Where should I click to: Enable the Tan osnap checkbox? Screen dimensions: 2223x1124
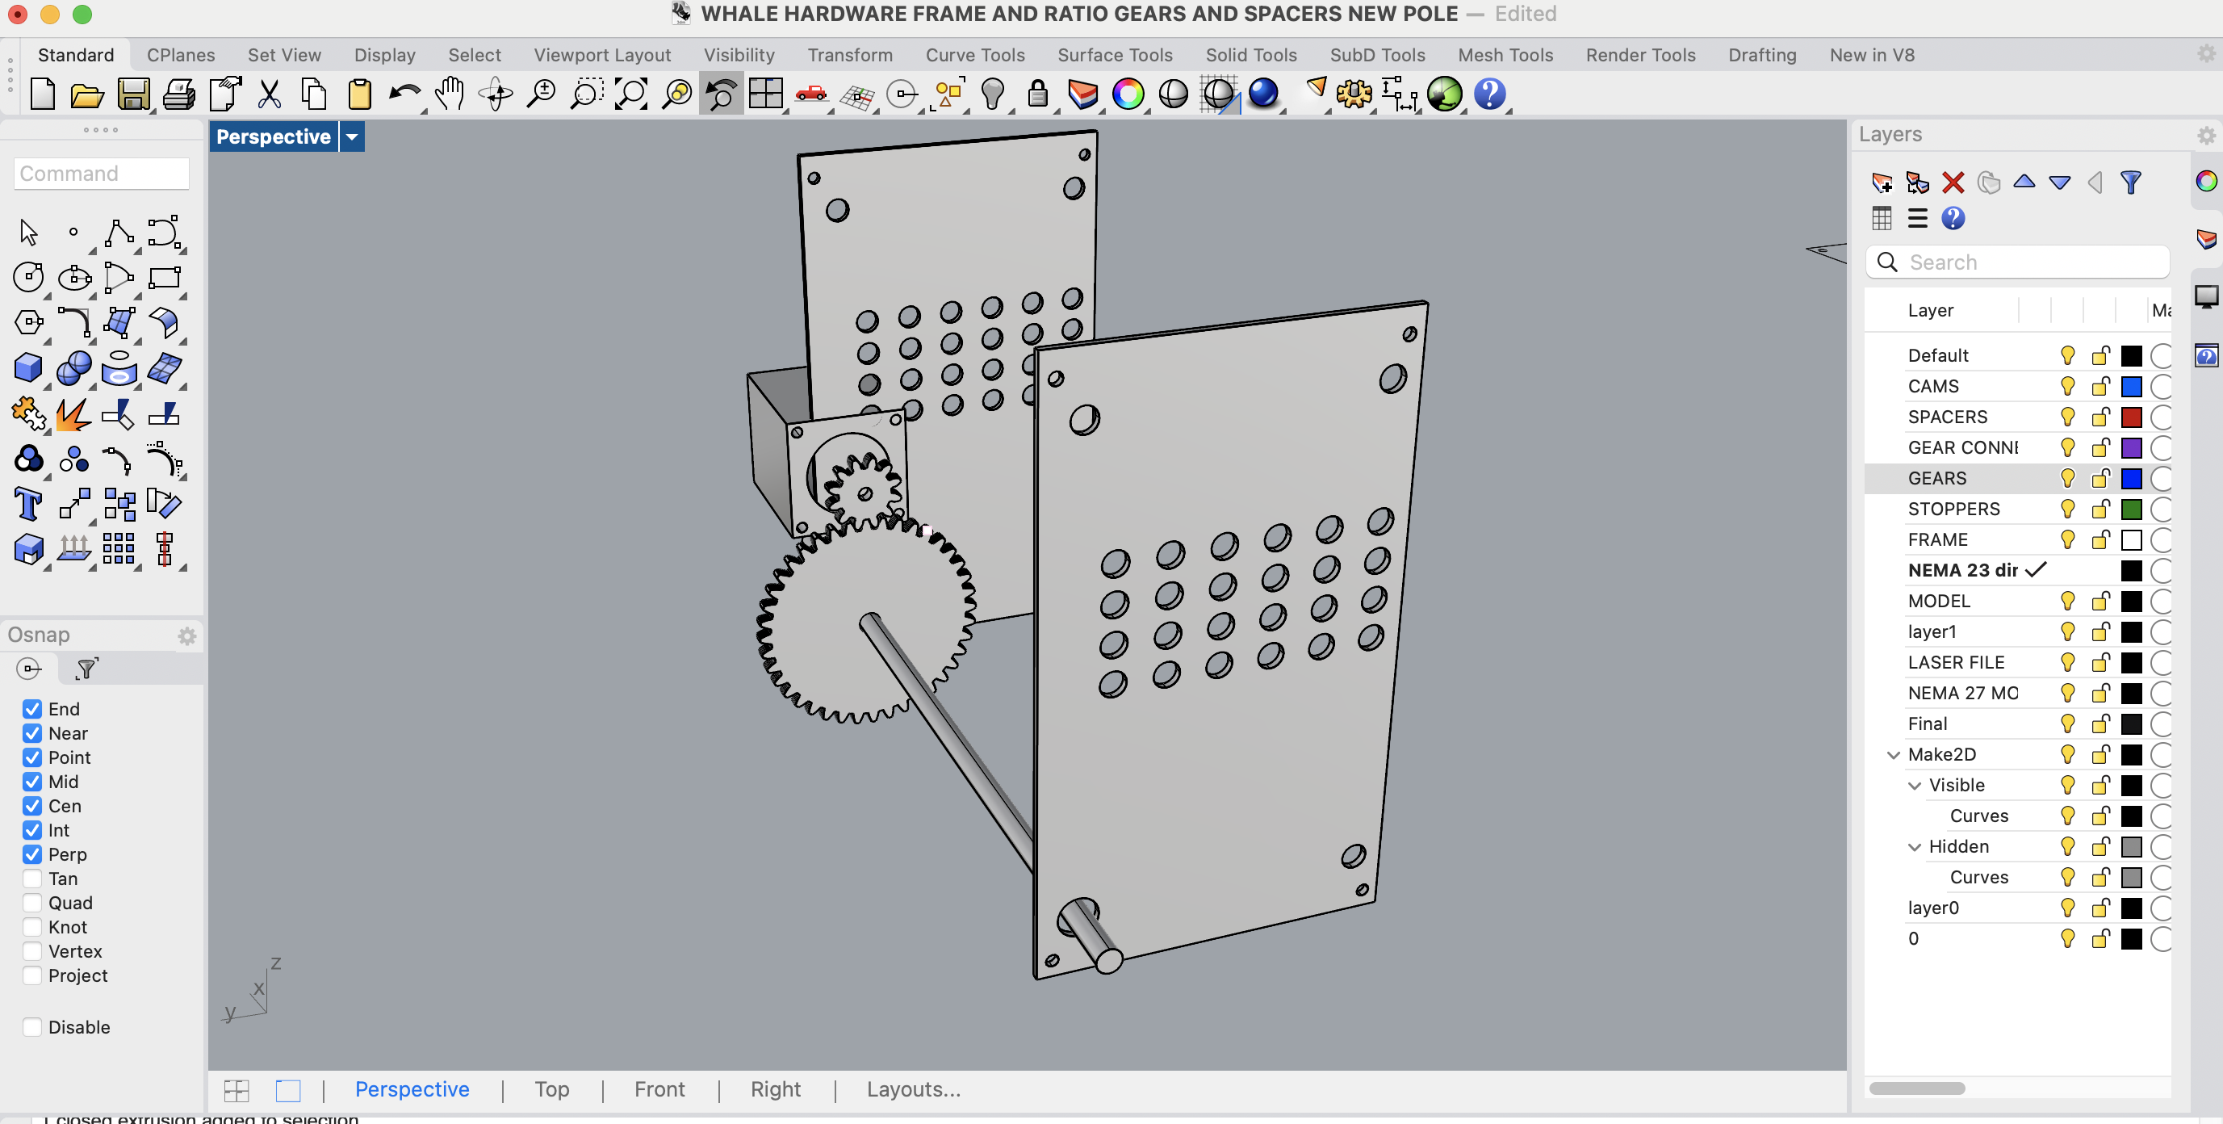pos(32,879)
